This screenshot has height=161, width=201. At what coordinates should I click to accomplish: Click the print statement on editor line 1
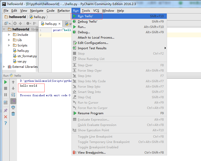(62, 30)
